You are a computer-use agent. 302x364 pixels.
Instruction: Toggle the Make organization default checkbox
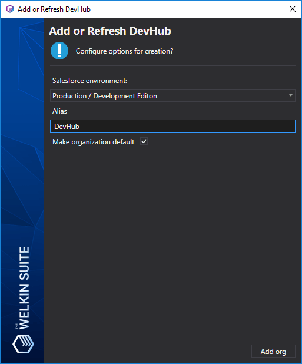(x=144, y=141)
